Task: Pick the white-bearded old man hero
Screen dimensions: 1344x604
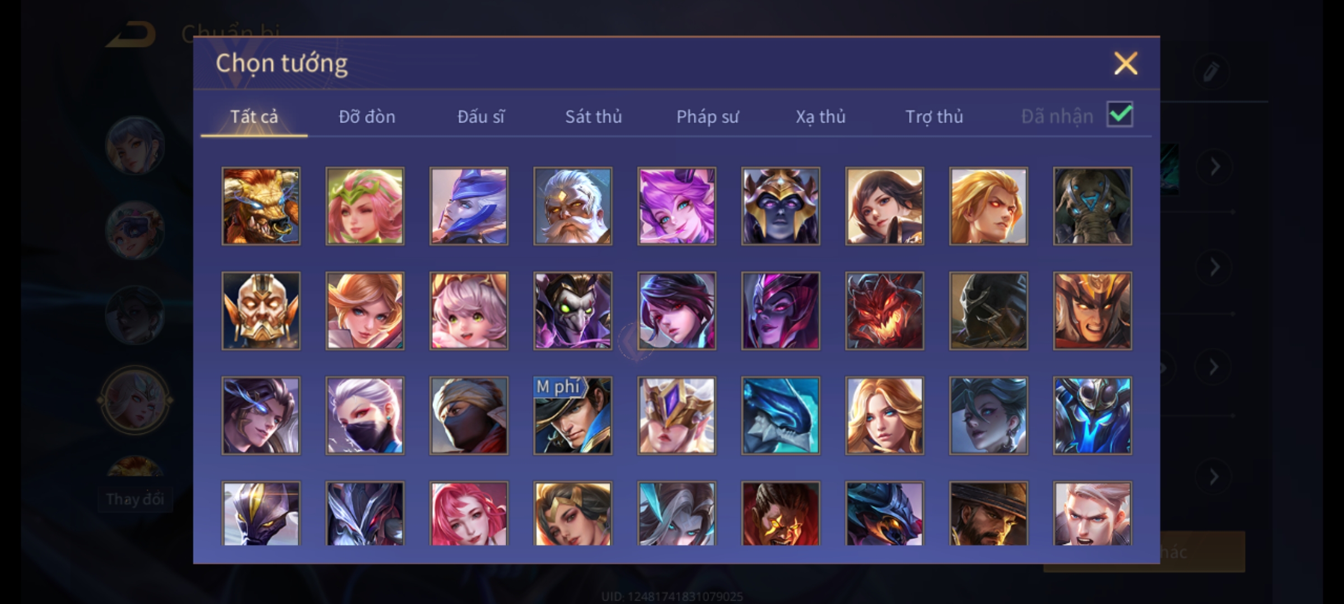Action: [572, 206]
